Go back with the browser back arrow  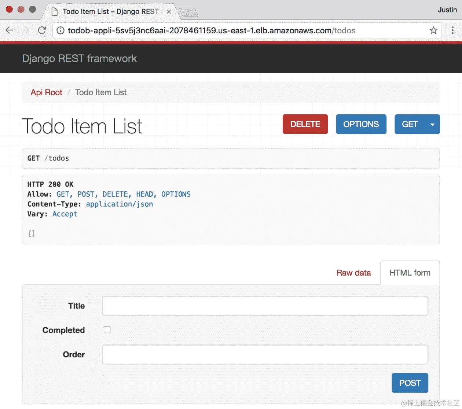pyautogui.click(x=10, y=30)
